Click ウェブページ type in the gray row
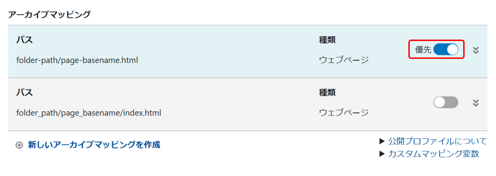Image resolution: width=496 pixels, height=176 pixels. 344,112
